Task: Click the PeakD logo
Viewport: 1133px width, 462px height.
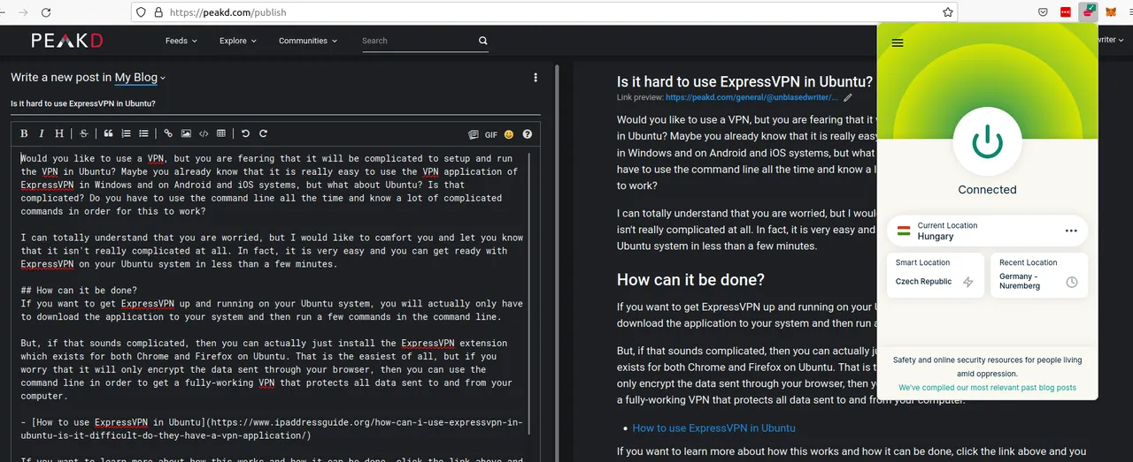Action: pyautogui.click(x=67, y=41)
